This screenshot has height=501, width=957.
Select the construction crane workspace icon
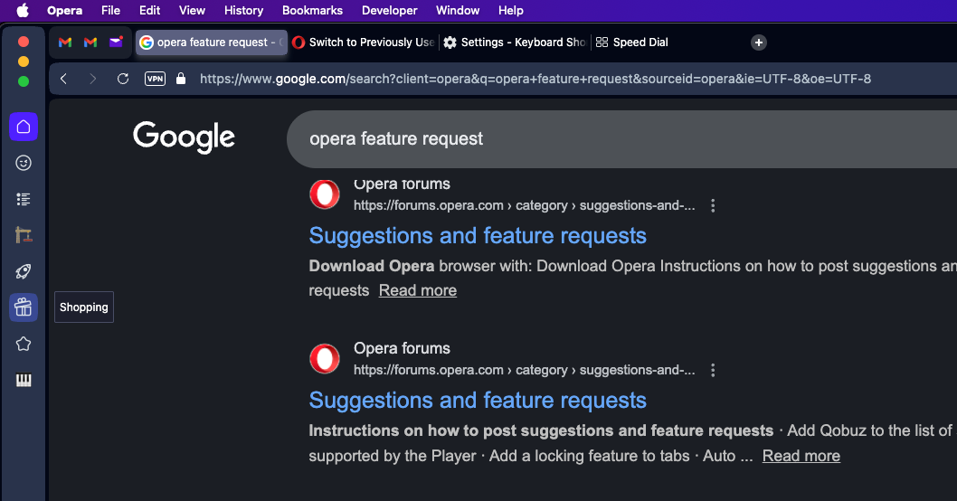coord(24,235)
